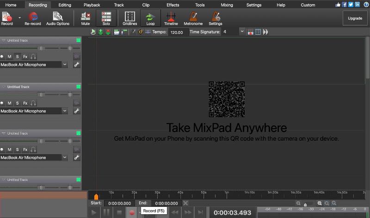Expand the Time Signature dropdown

click(x=242, y=32)
